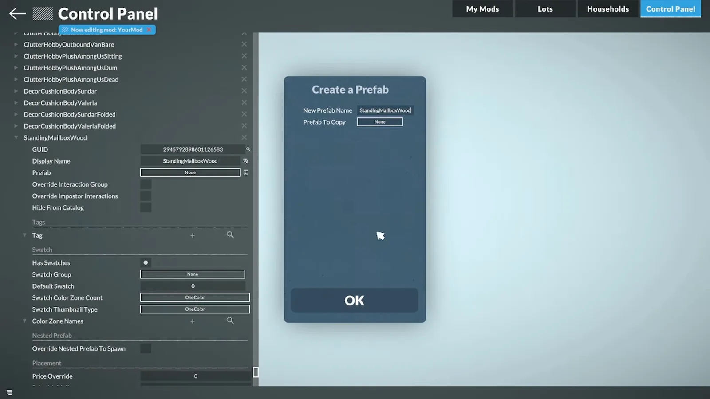710x399 pixels.
Task: Click the list icon in bottom-left corner
Action: (x=9, y=393)
